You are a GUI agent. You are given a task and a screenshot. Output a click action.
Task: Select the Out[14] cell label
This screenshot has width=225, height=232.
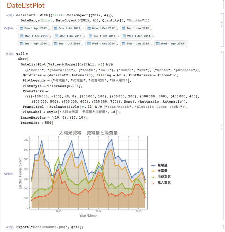click(x=9, y=28)
